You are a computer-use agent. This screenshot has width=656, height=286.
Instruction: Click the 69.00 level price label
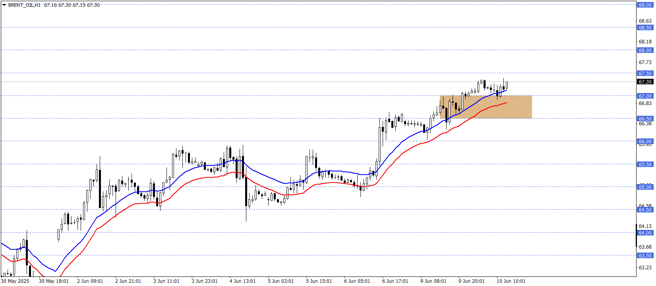(x=645, y=5)
